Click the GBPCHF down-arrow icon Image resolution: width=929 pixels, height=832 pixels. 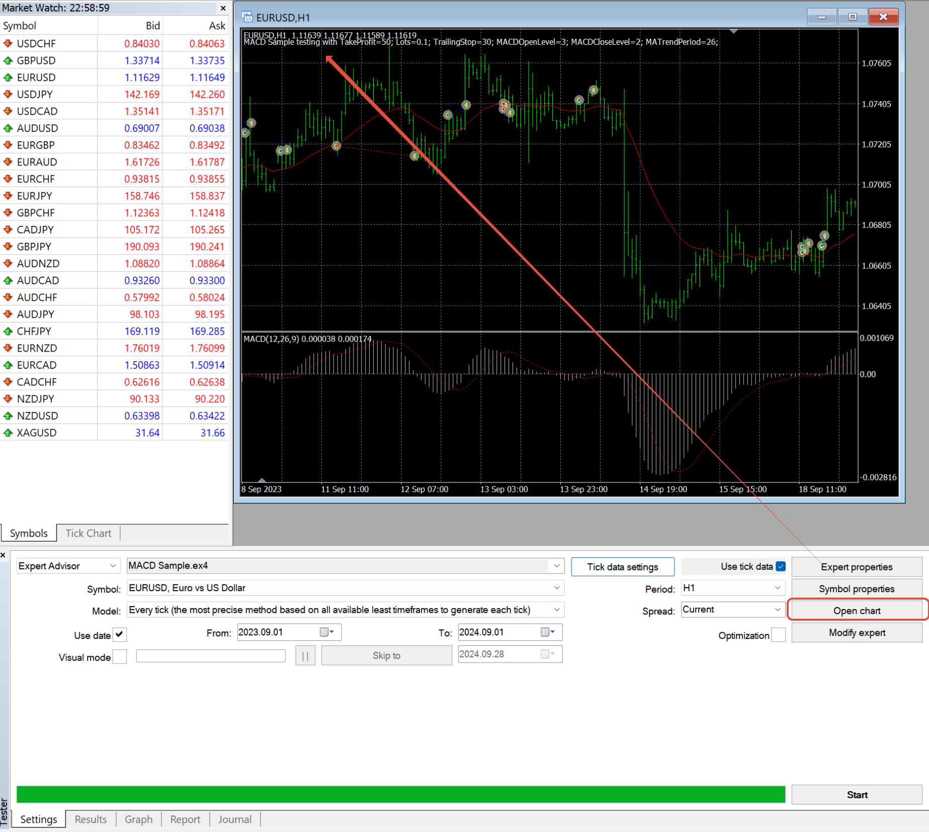click(x=8, y=213)
